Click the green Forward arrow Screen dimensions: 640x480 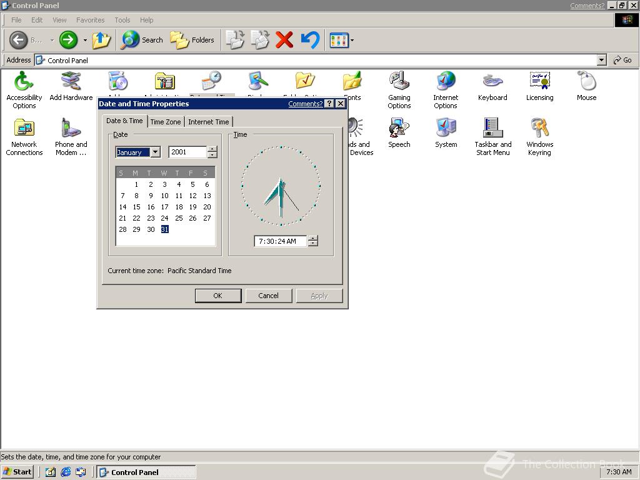tap(68, 40)
